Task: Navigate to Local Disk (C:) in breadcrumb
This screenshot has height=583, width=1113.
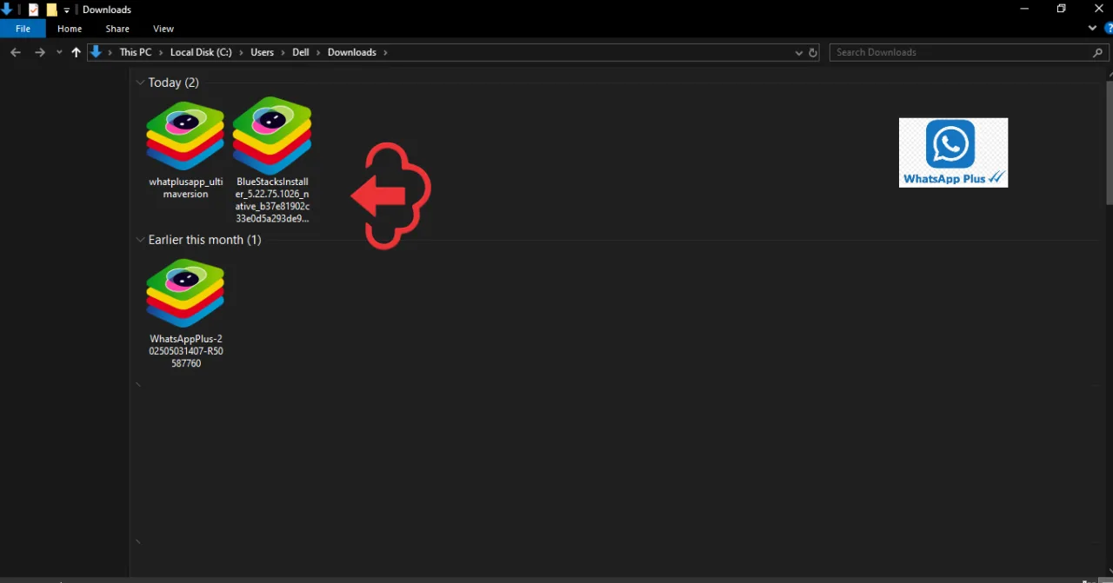Action: pyautogui.click(x=201, y=52)
